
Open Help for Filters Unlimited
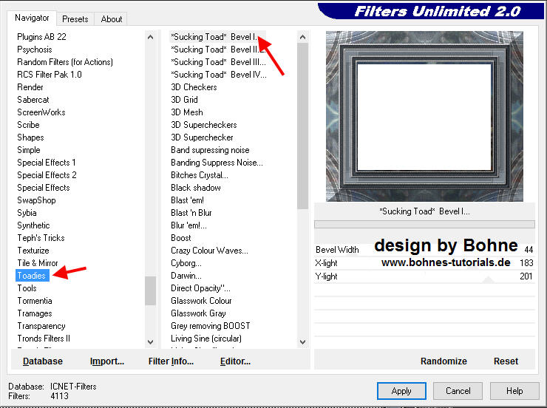coord(514,391)
